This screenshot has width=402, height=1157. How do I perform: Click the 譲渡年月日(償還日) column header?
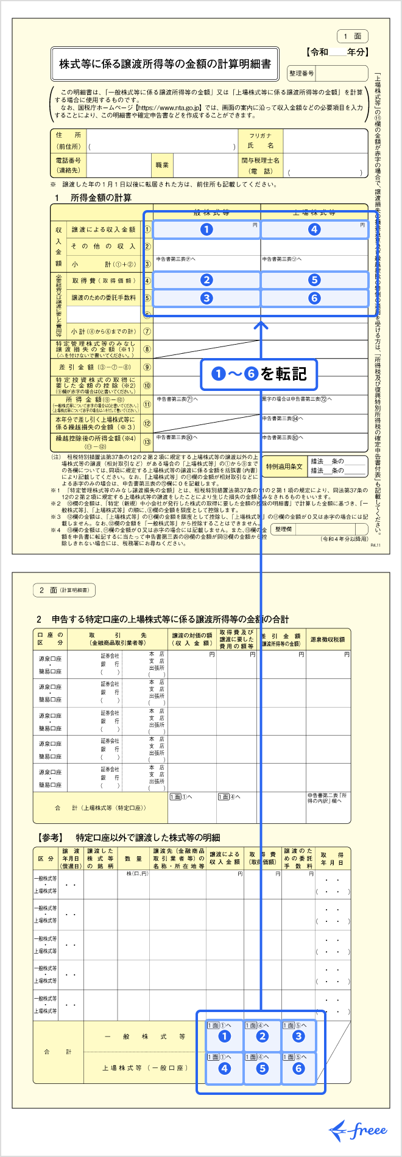coord(71,859)
